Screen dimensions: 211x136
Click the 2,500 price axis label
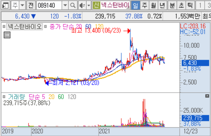tap(190, 82)
